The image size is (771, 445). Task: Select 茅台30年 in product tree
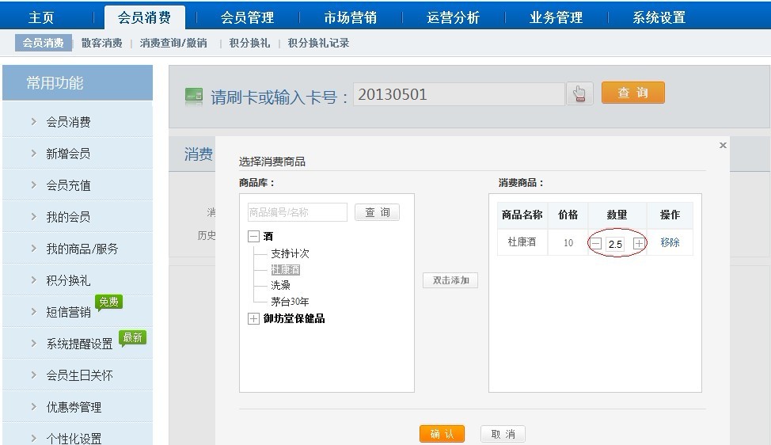(x=290, y=302)
